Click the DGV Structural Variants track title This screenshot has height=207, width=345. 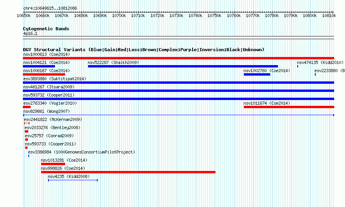(144, 50)
